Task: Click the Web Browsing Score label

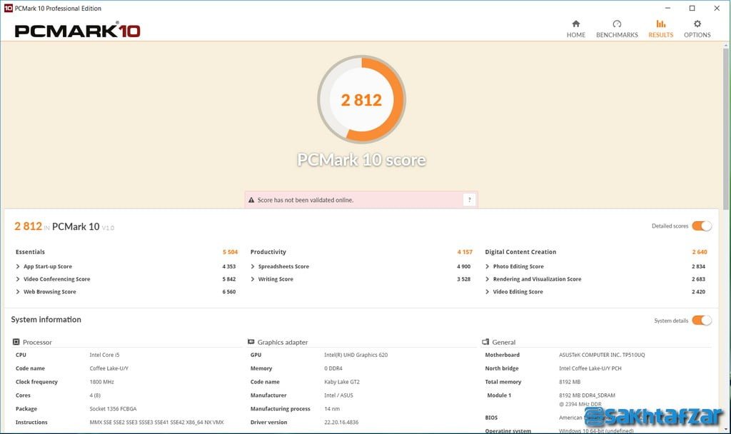Action: point(50,292)
